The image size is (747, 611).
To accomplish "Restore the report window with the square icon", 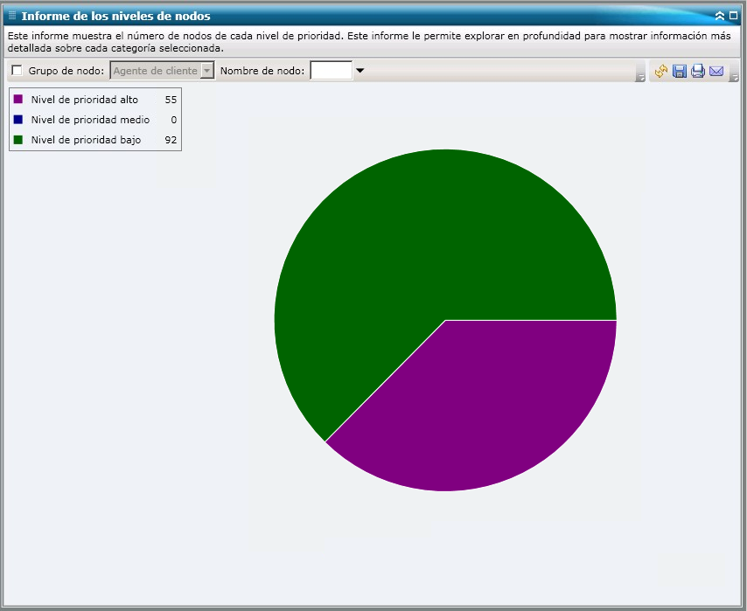I will tap(732, 15).
